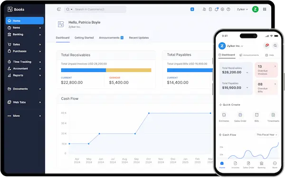
Task: Open the apps grid icon
Action: 265,9
